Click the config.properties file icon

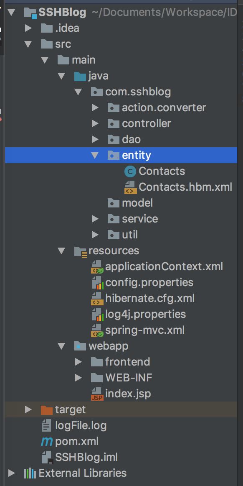(97, 283)
